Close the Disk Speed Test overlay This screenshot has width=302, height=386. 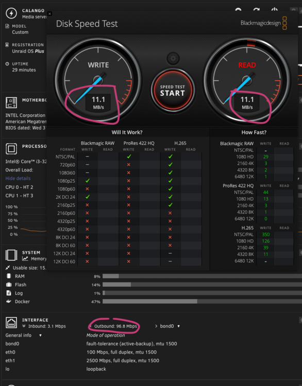[49, 13]
